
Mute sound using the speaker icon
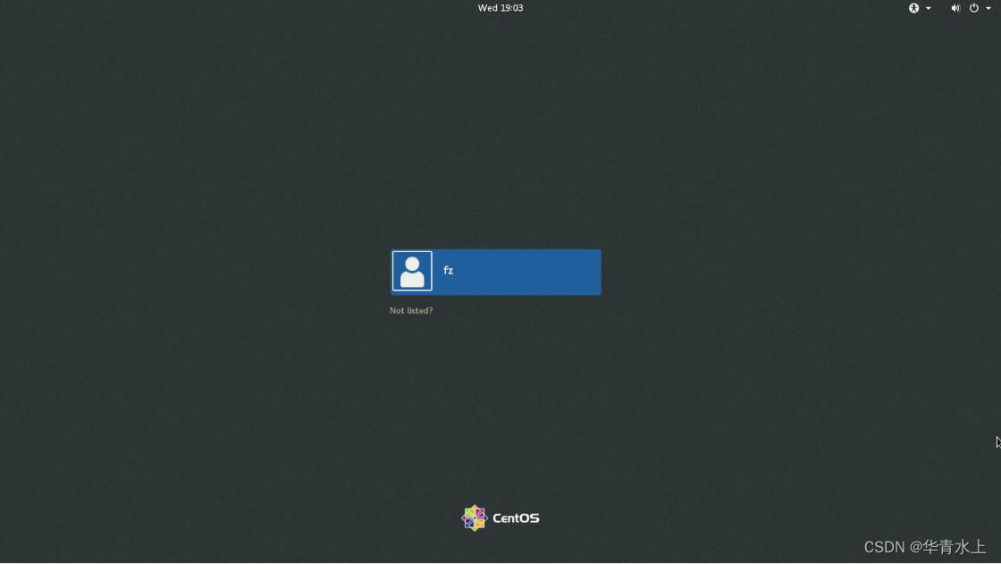tap(955, 8)
